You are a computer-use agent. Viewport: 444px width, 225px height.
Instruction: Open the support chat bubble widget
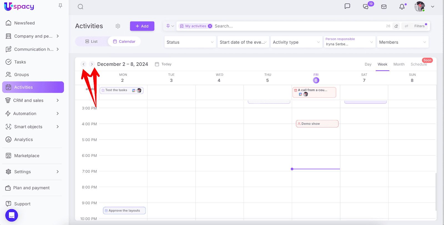pyautogui.click(x=12, y=215)
